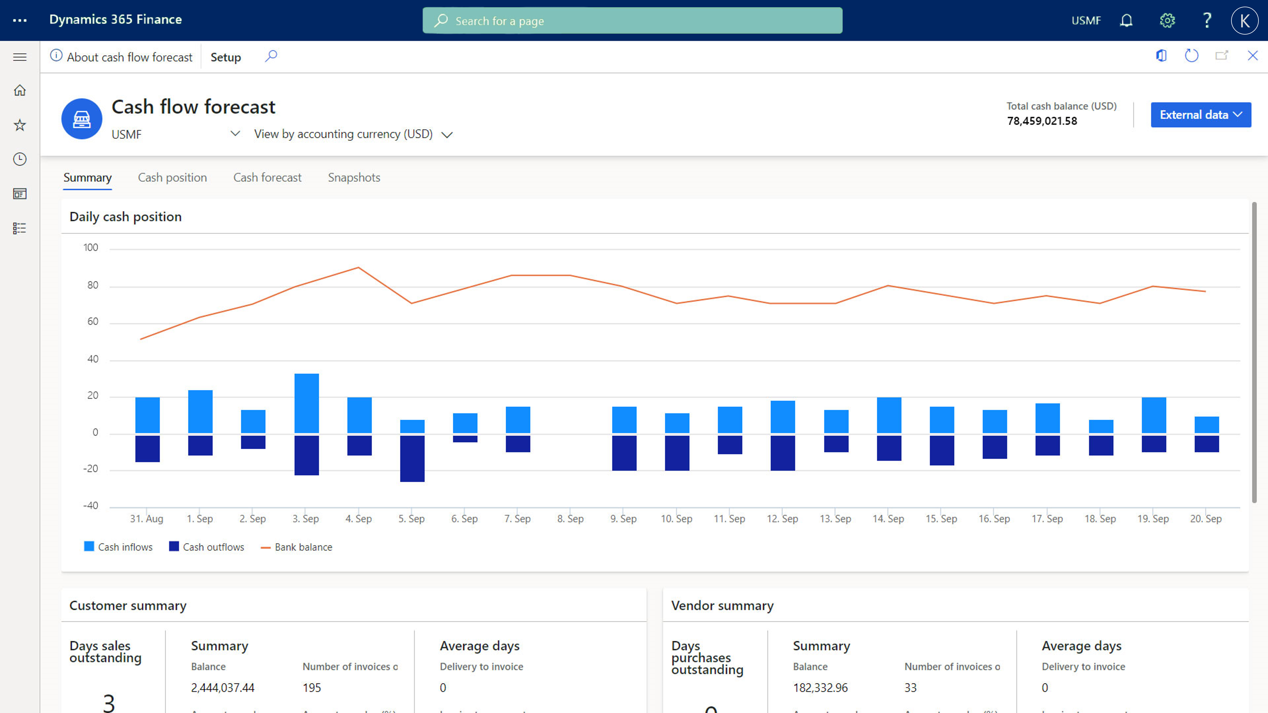Toggle Cash outflows legend swatch
The height and width of the screenshot is (713, 1268).
(x=174, y=546)
